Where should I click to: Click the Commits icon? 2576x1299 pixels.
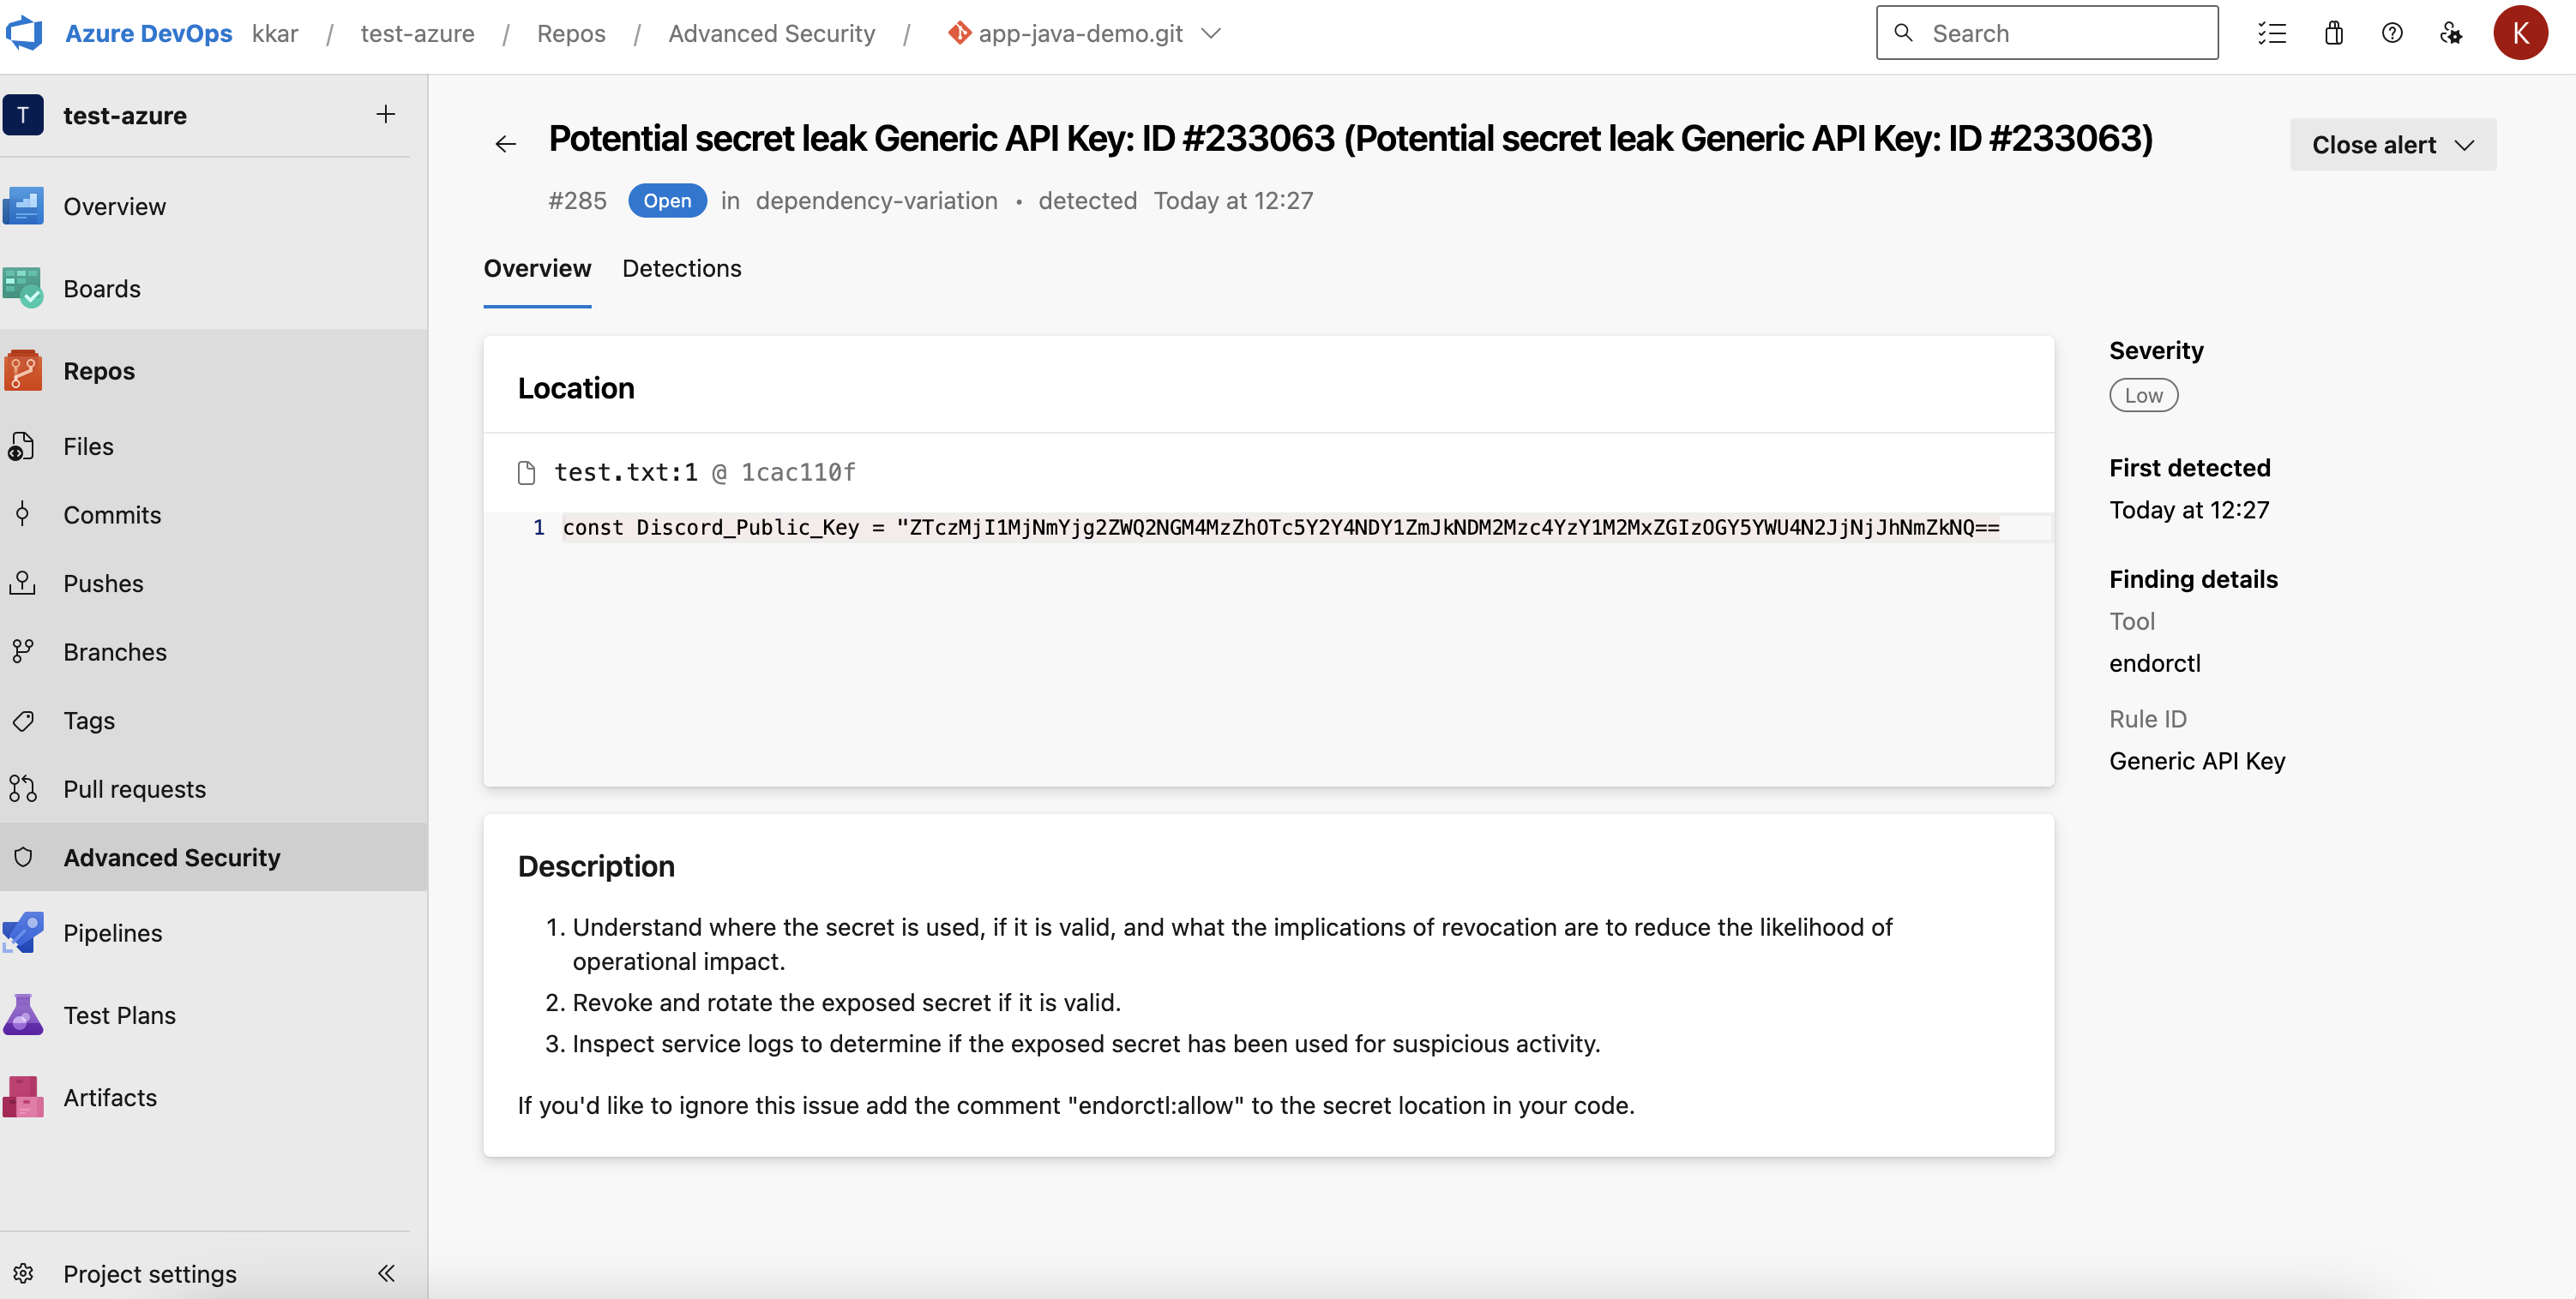pyautogui.click(x=23, y=513)
